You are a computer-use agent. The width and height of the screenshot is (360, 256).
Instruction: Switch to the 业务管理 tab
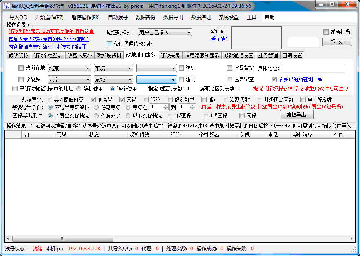(x=268, y=55)
